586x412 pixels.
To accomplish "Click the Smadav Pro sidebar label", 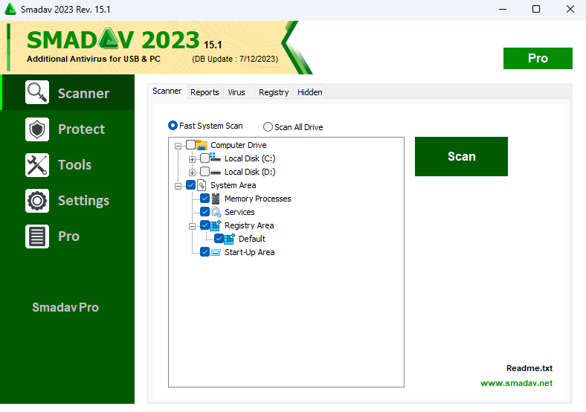I will point(65,307).
